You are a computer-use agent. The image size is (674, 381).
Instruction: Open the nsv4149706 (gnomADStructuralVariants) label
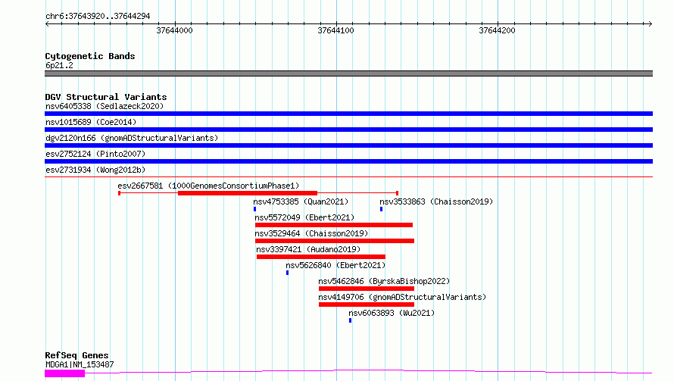coord(402,297)
